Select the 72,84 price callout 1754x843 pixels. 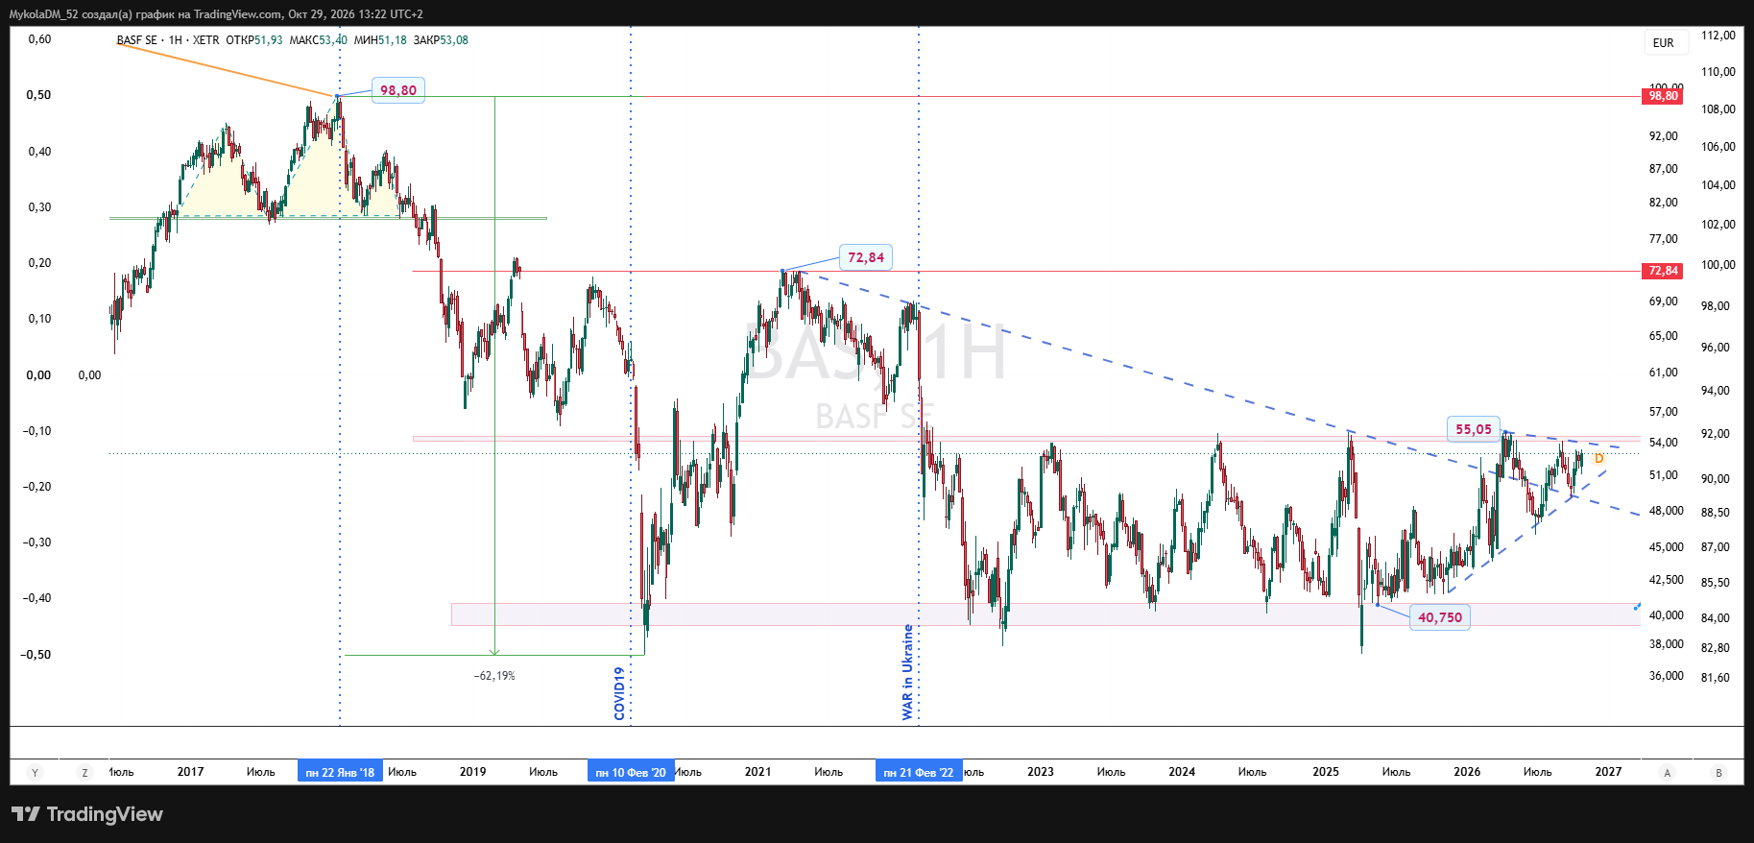[x=866, y=257]
